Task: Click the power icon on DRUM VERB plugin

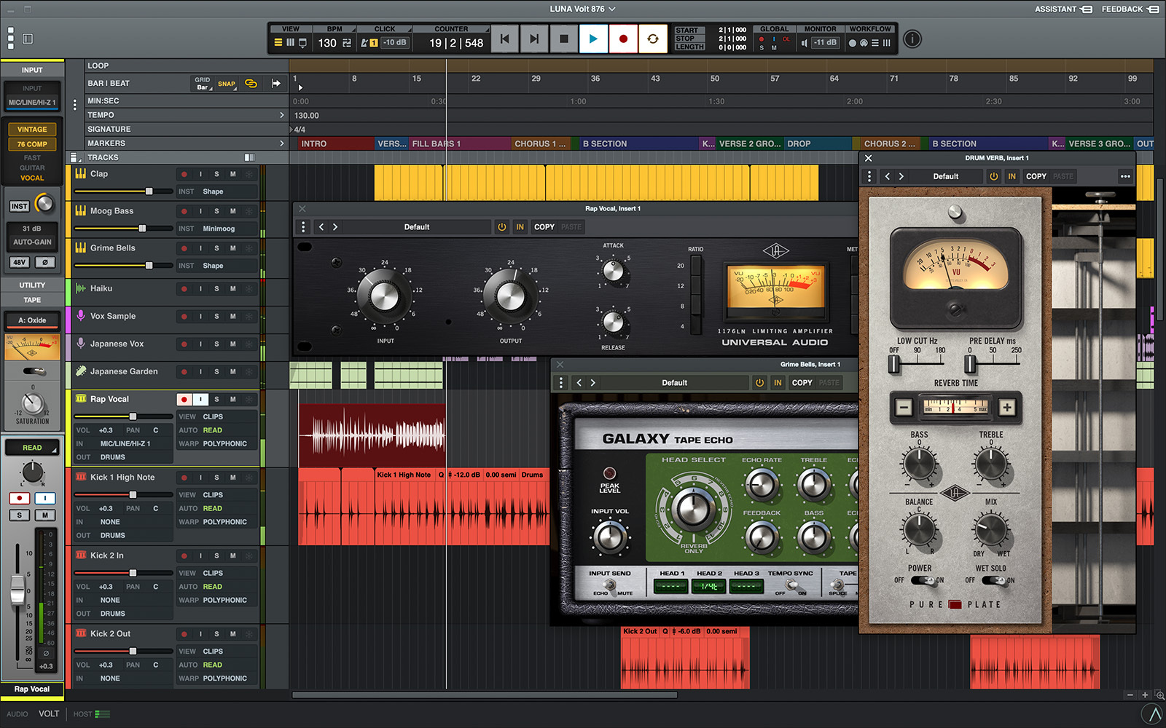Action: (993, 176)
